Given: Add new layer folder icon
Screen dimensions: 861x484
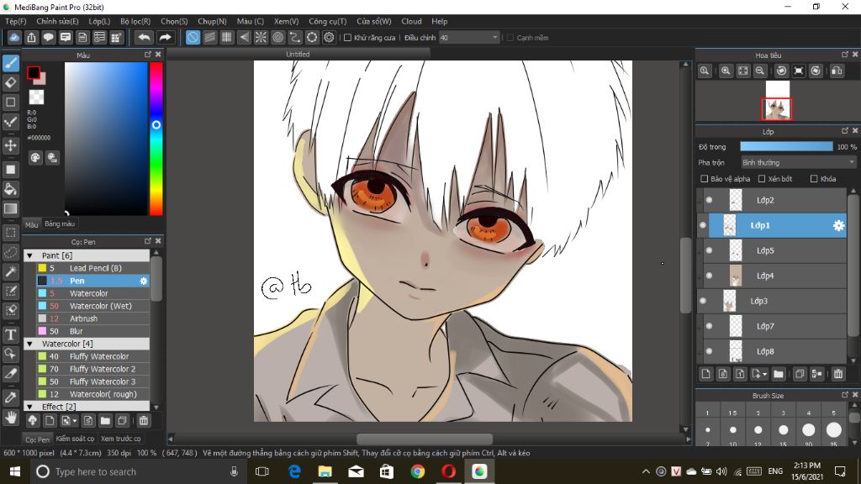Looking at the screenshot, I should (x=778, y=374).
